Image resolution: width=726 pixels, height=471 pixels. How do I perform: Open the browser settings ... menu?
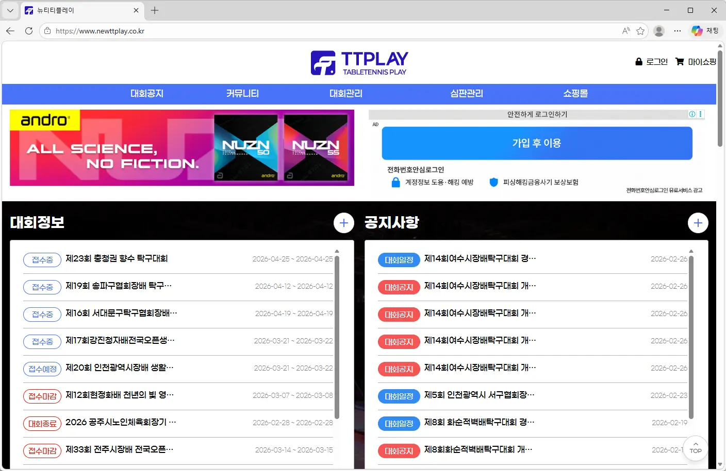tap(677, 30)
